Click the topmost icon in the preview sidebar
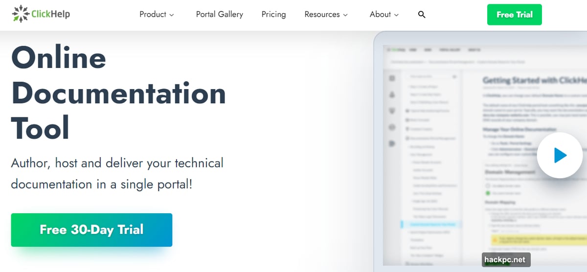 point(392,78)
